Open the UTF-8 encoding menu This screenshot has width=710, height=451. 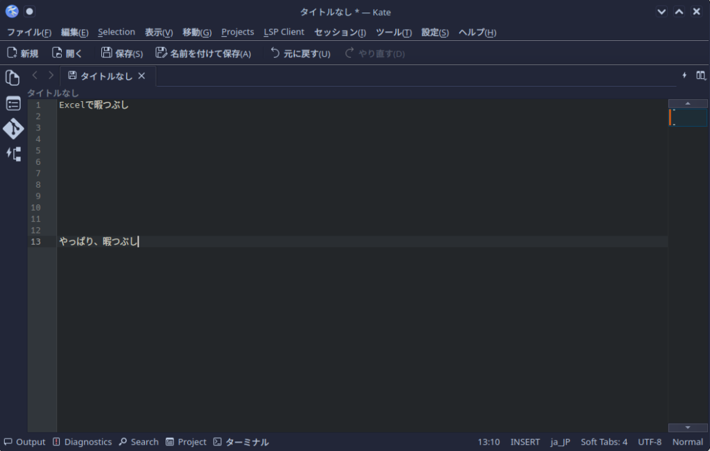pos(650,442)
